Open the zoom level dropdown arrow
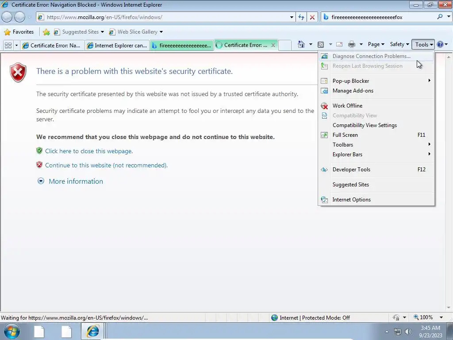This screenshot has width=453, height=340. coord(441,317)
